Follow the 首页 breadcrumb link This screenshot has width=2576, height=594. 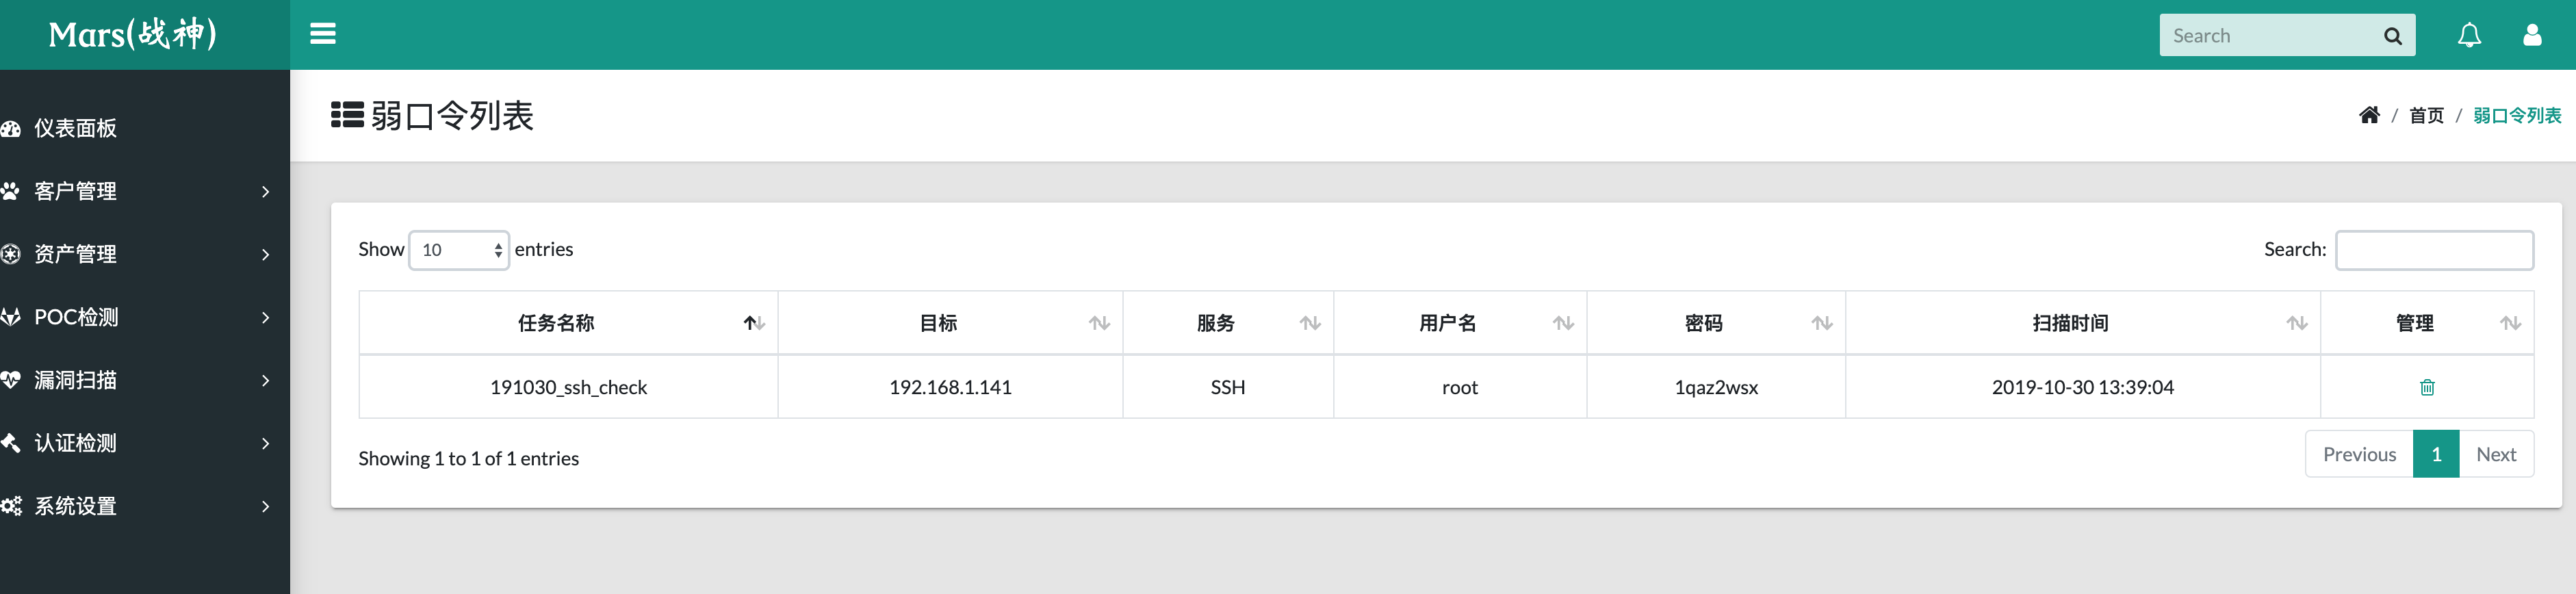click(x=2426, y=115)
